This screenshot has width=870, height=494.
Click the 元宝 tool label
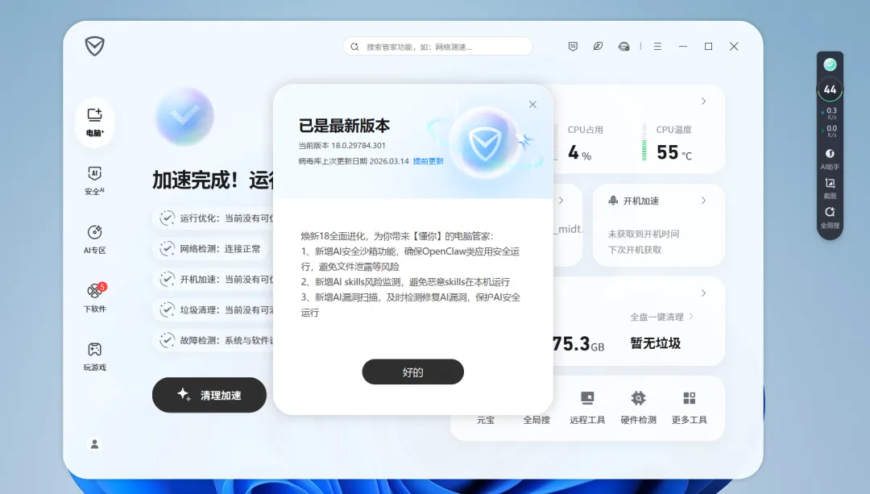[x=486, y=420]
